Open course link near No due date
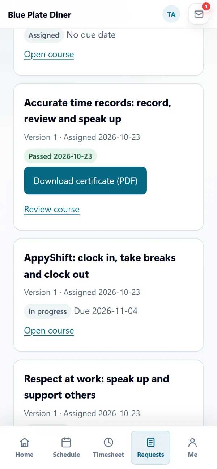217x469 pixels. [x=49, y=55]
